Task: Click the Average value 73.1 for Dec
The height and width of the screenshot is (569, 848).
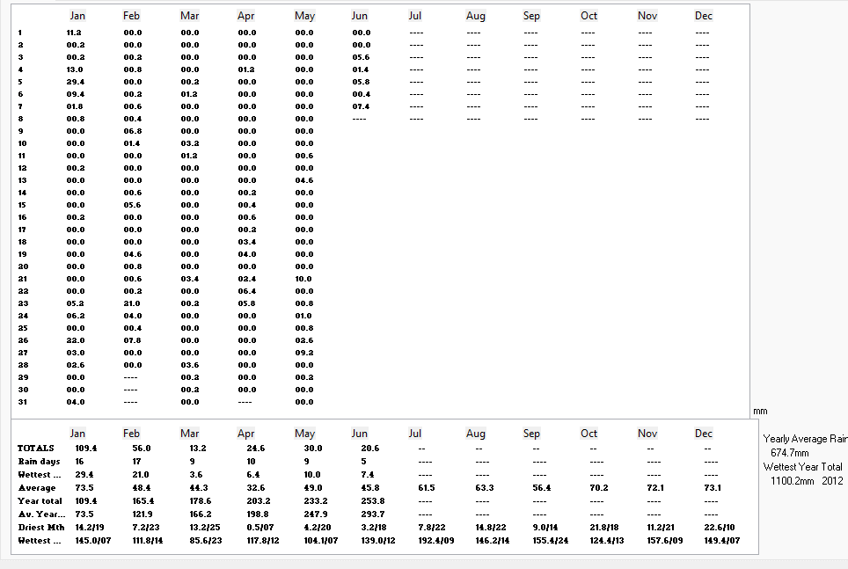Action: [713, 488]
